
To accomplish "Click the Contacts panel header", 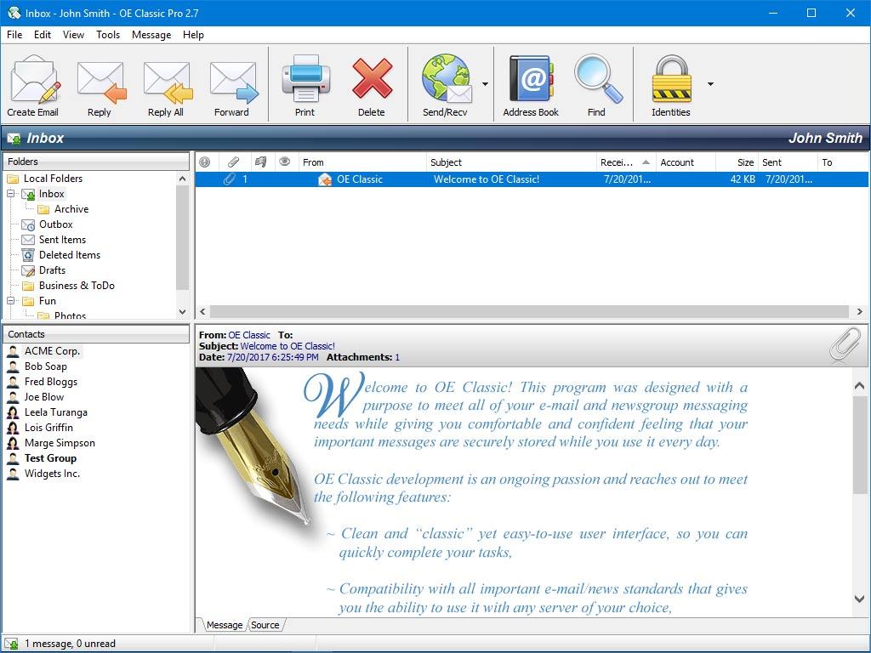I will [95, 333].
